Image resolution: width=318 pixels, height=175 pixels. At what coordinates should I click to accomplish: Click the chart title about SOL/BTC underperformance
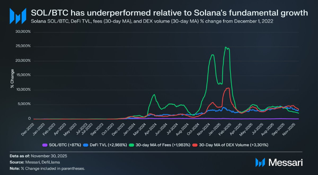169,13
